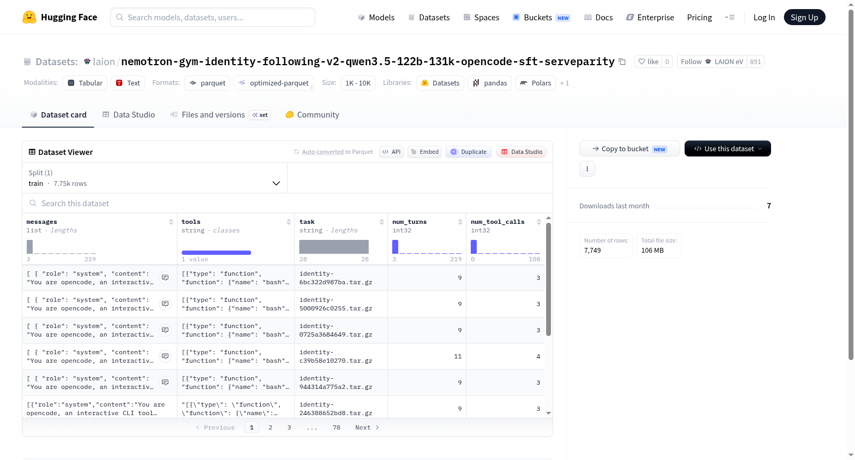Select the 1K - 10K size tag
Image resolution: width=855 pixels, height=460 pixels.
358,83
